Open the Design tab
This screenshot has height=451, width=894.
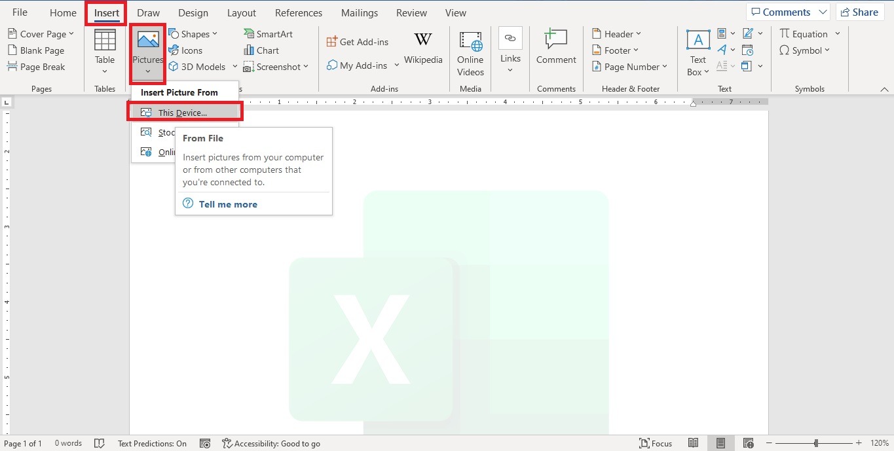[193, 12]
